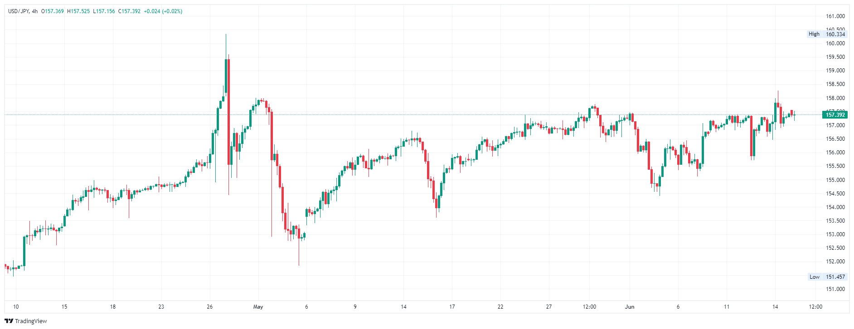Click the open value O157.369

tap(53, 11)
